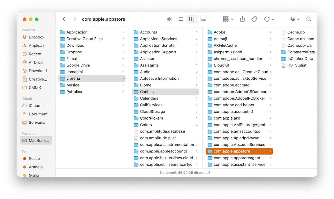Viewport: 334px width, 199px height.
Task: Select the com.amplitude.database file
Action: (x=166, y=131)
